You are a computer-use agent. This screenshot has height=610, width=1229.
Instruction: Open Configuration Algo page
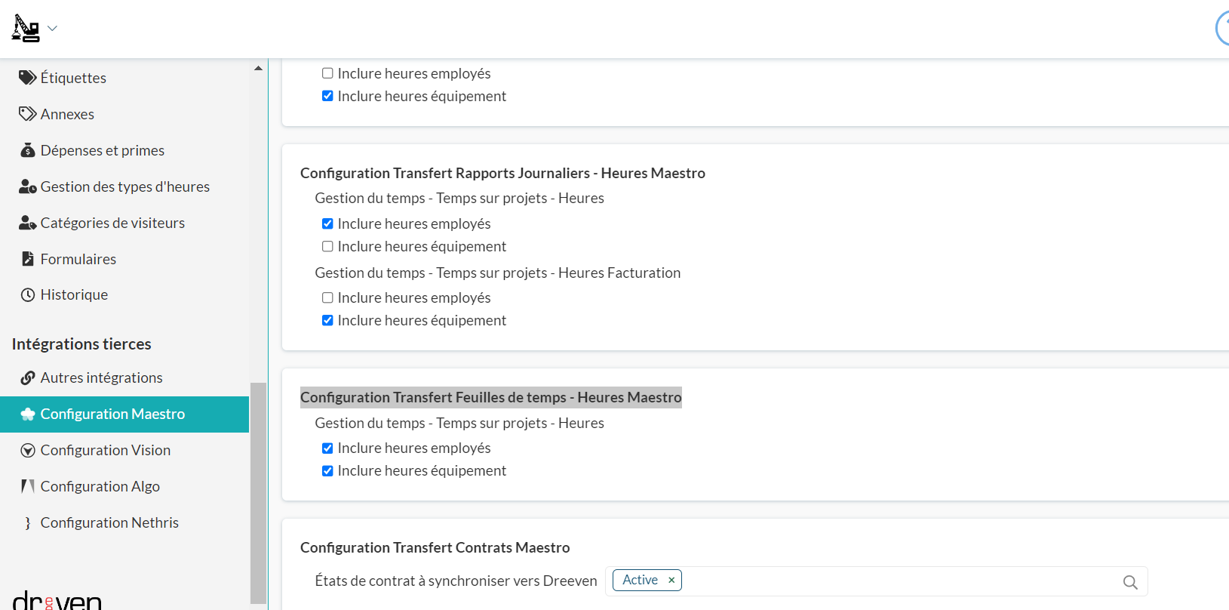(124, 486)
